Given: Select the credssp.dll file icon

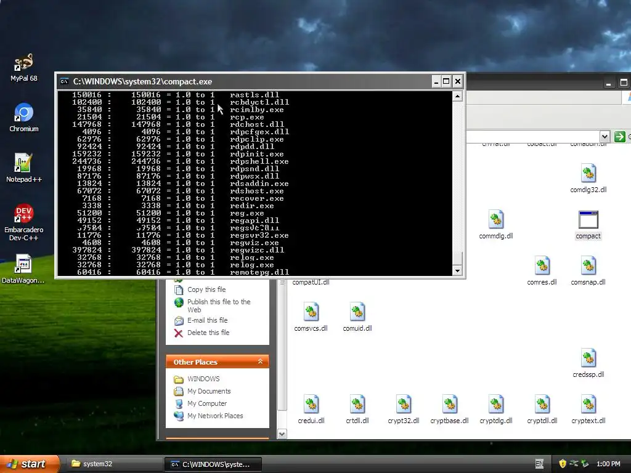Looking at the screenshot, I should (x=588, y=363).
